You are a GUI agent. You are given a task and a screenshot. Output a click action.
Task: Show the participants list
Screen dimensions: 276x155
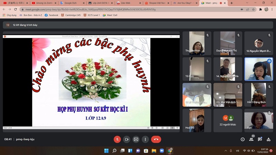(251, 139)
